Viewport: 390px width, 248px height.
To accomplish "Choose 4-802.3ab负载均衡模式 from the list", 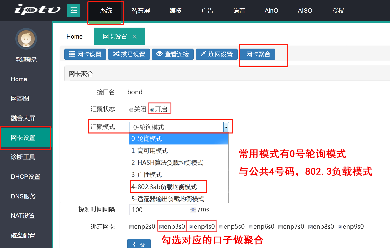I will coord(164,187).
